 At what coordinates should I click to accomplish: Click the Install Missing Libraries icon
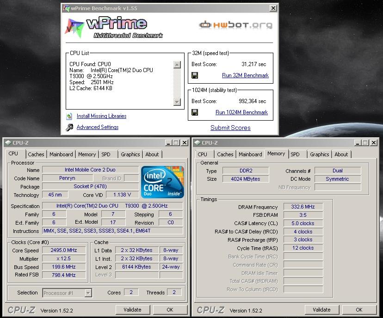[x=69, y=116]
